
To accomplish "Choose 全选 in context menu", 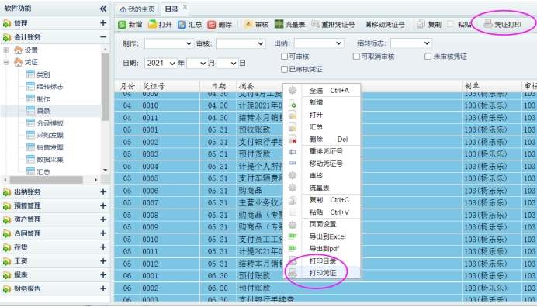I will [322, 91].
